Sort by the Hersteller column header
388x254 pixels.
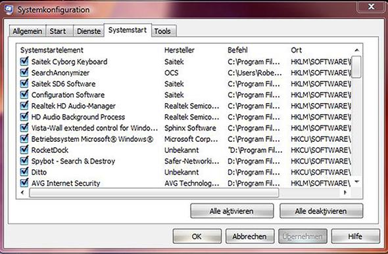tap(180, 50)
